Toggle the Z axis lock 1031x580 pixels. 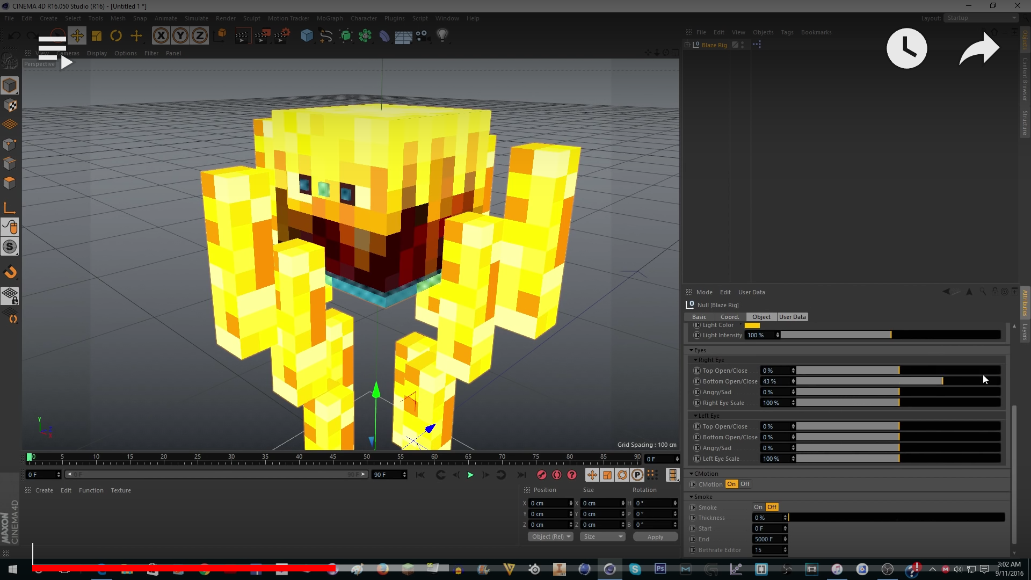click(200, 35)
